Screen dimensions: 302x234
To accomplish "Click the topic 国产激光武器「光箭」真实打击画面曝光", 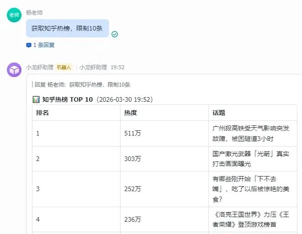I will click(251, 159).
